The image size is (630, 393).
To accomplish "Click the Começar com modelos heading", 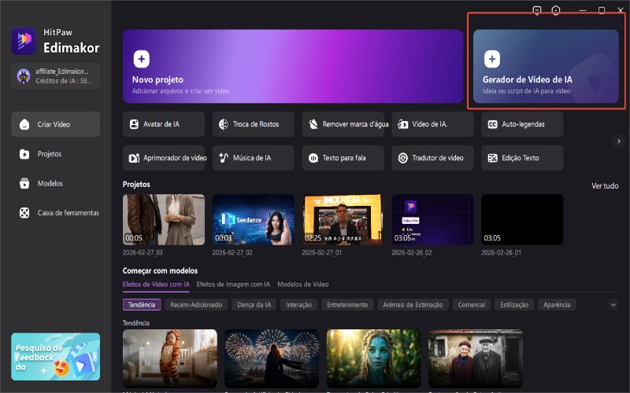I will point(160,270).
